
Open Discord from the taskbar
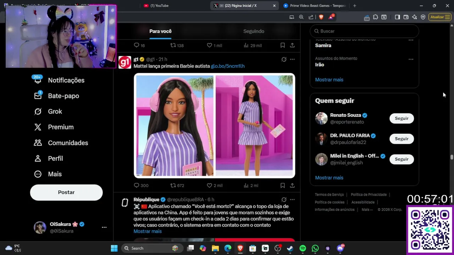pos(340,248)
